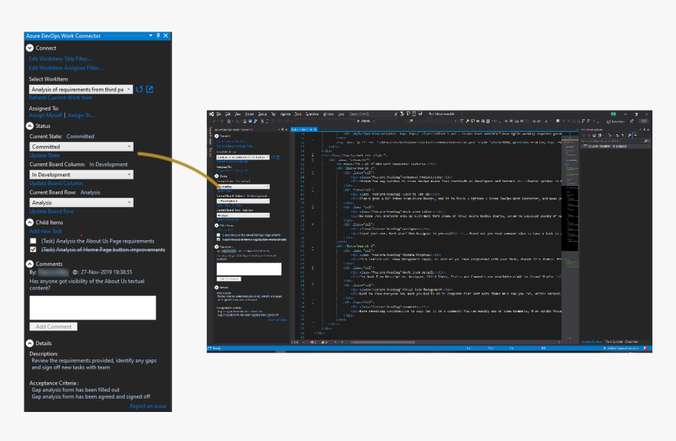Open Window menu in Visual Studio window
The height and width of the screenshot is (441, 676).
click(328, 114)
